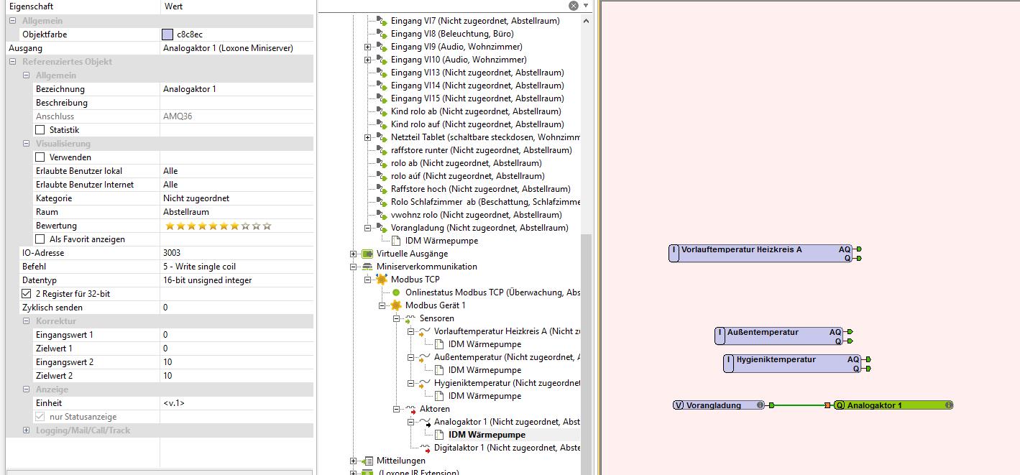Image resolution: width=1020 pixels, height=475 pixels.
Task: Collapse the Modbus Gerät 1 node
Action: pos(382,305)
